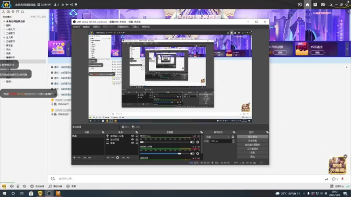Advance the banner carousel with right arrow
Viewport: 351px width, 197px height.
point(347,49)
